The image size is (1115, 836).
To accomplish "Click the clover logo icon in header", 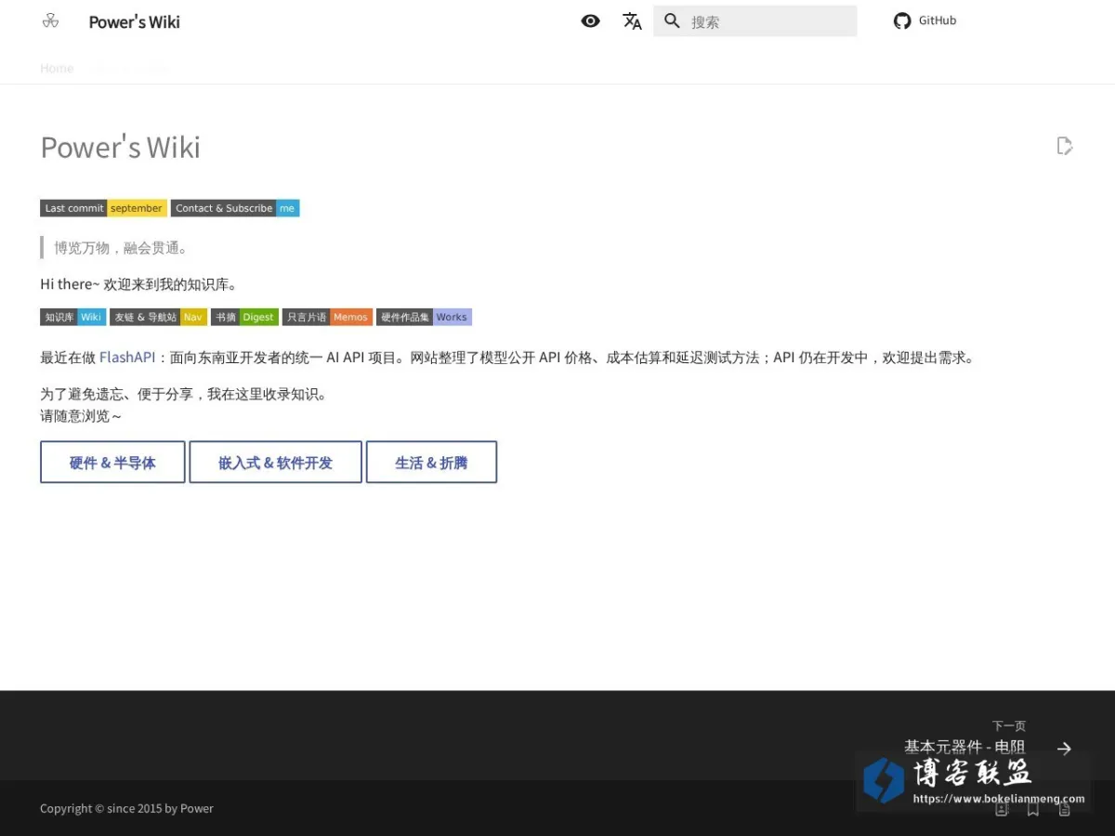I will click(50, 20).
